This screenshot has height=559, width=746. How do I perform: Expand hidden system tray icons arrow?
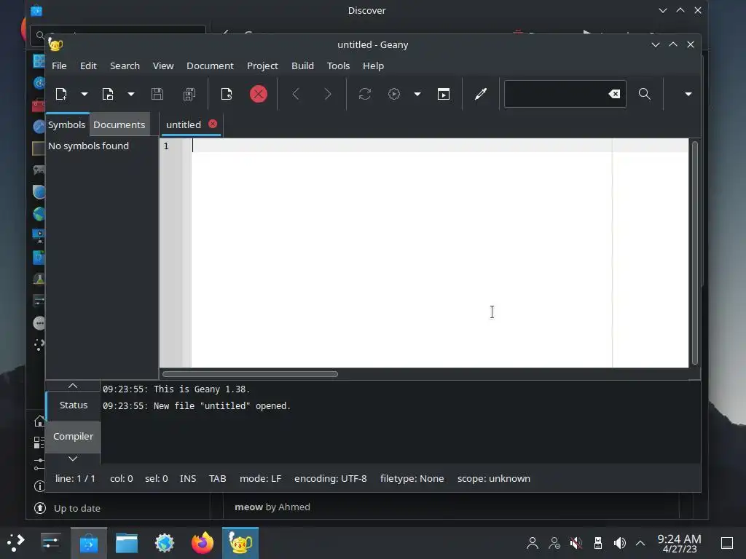point(640,543)
